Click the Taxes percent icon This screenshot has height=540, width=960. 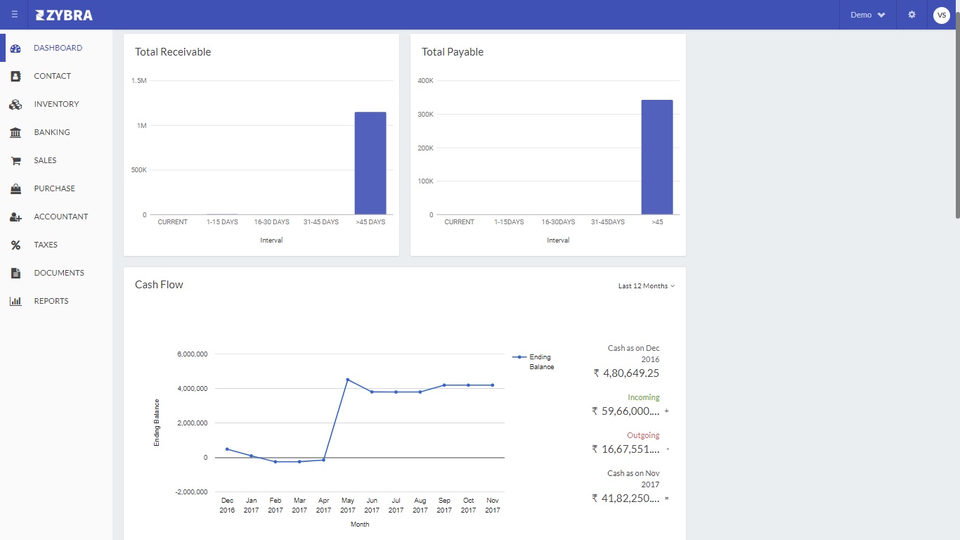(15, 245)
